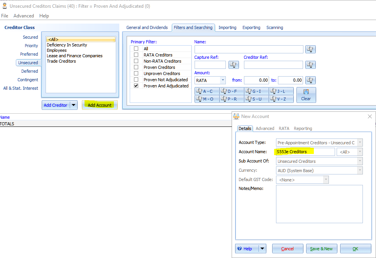Check the RATA Creditors filter checkbox
Screen dimensions: 376x258
coord(136,55)
